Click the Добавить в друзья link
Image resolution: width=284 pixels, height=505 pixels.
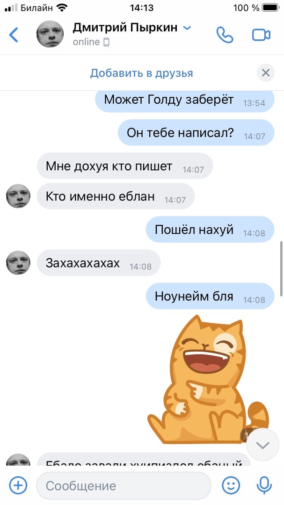click(141, 73)
